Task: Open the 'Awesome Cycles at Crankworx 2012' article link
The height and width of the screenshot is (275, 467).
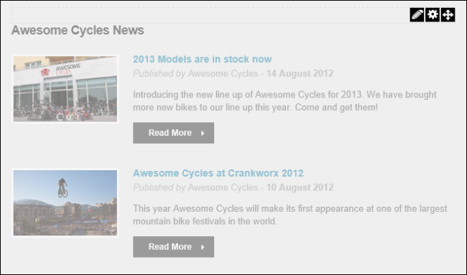Action: pyautogui.click(x=218, y=173)
